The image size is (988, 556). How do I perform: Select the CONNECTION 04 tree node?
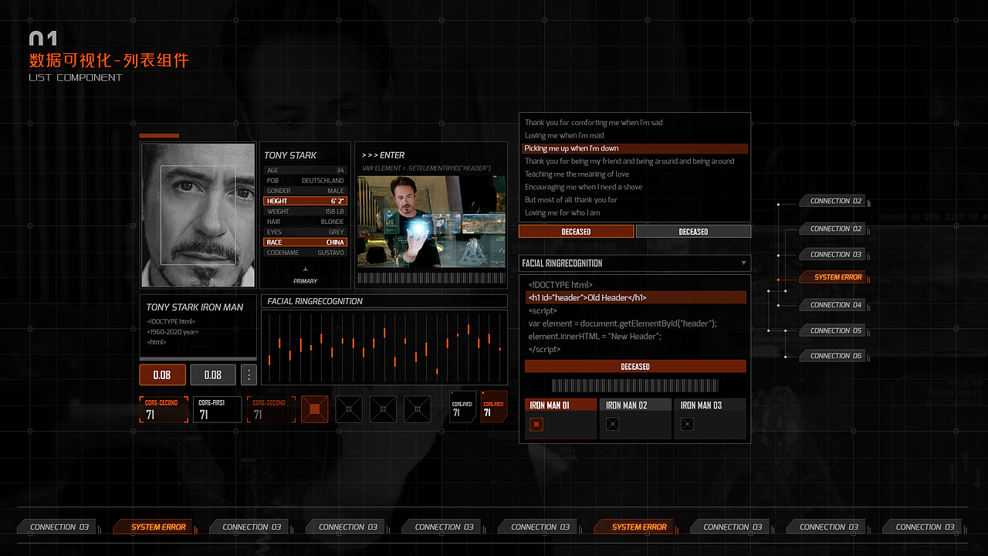tap(832, 305)
